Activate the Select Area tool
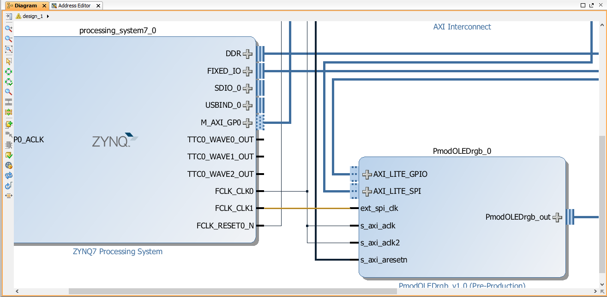 tap(8, 60)
